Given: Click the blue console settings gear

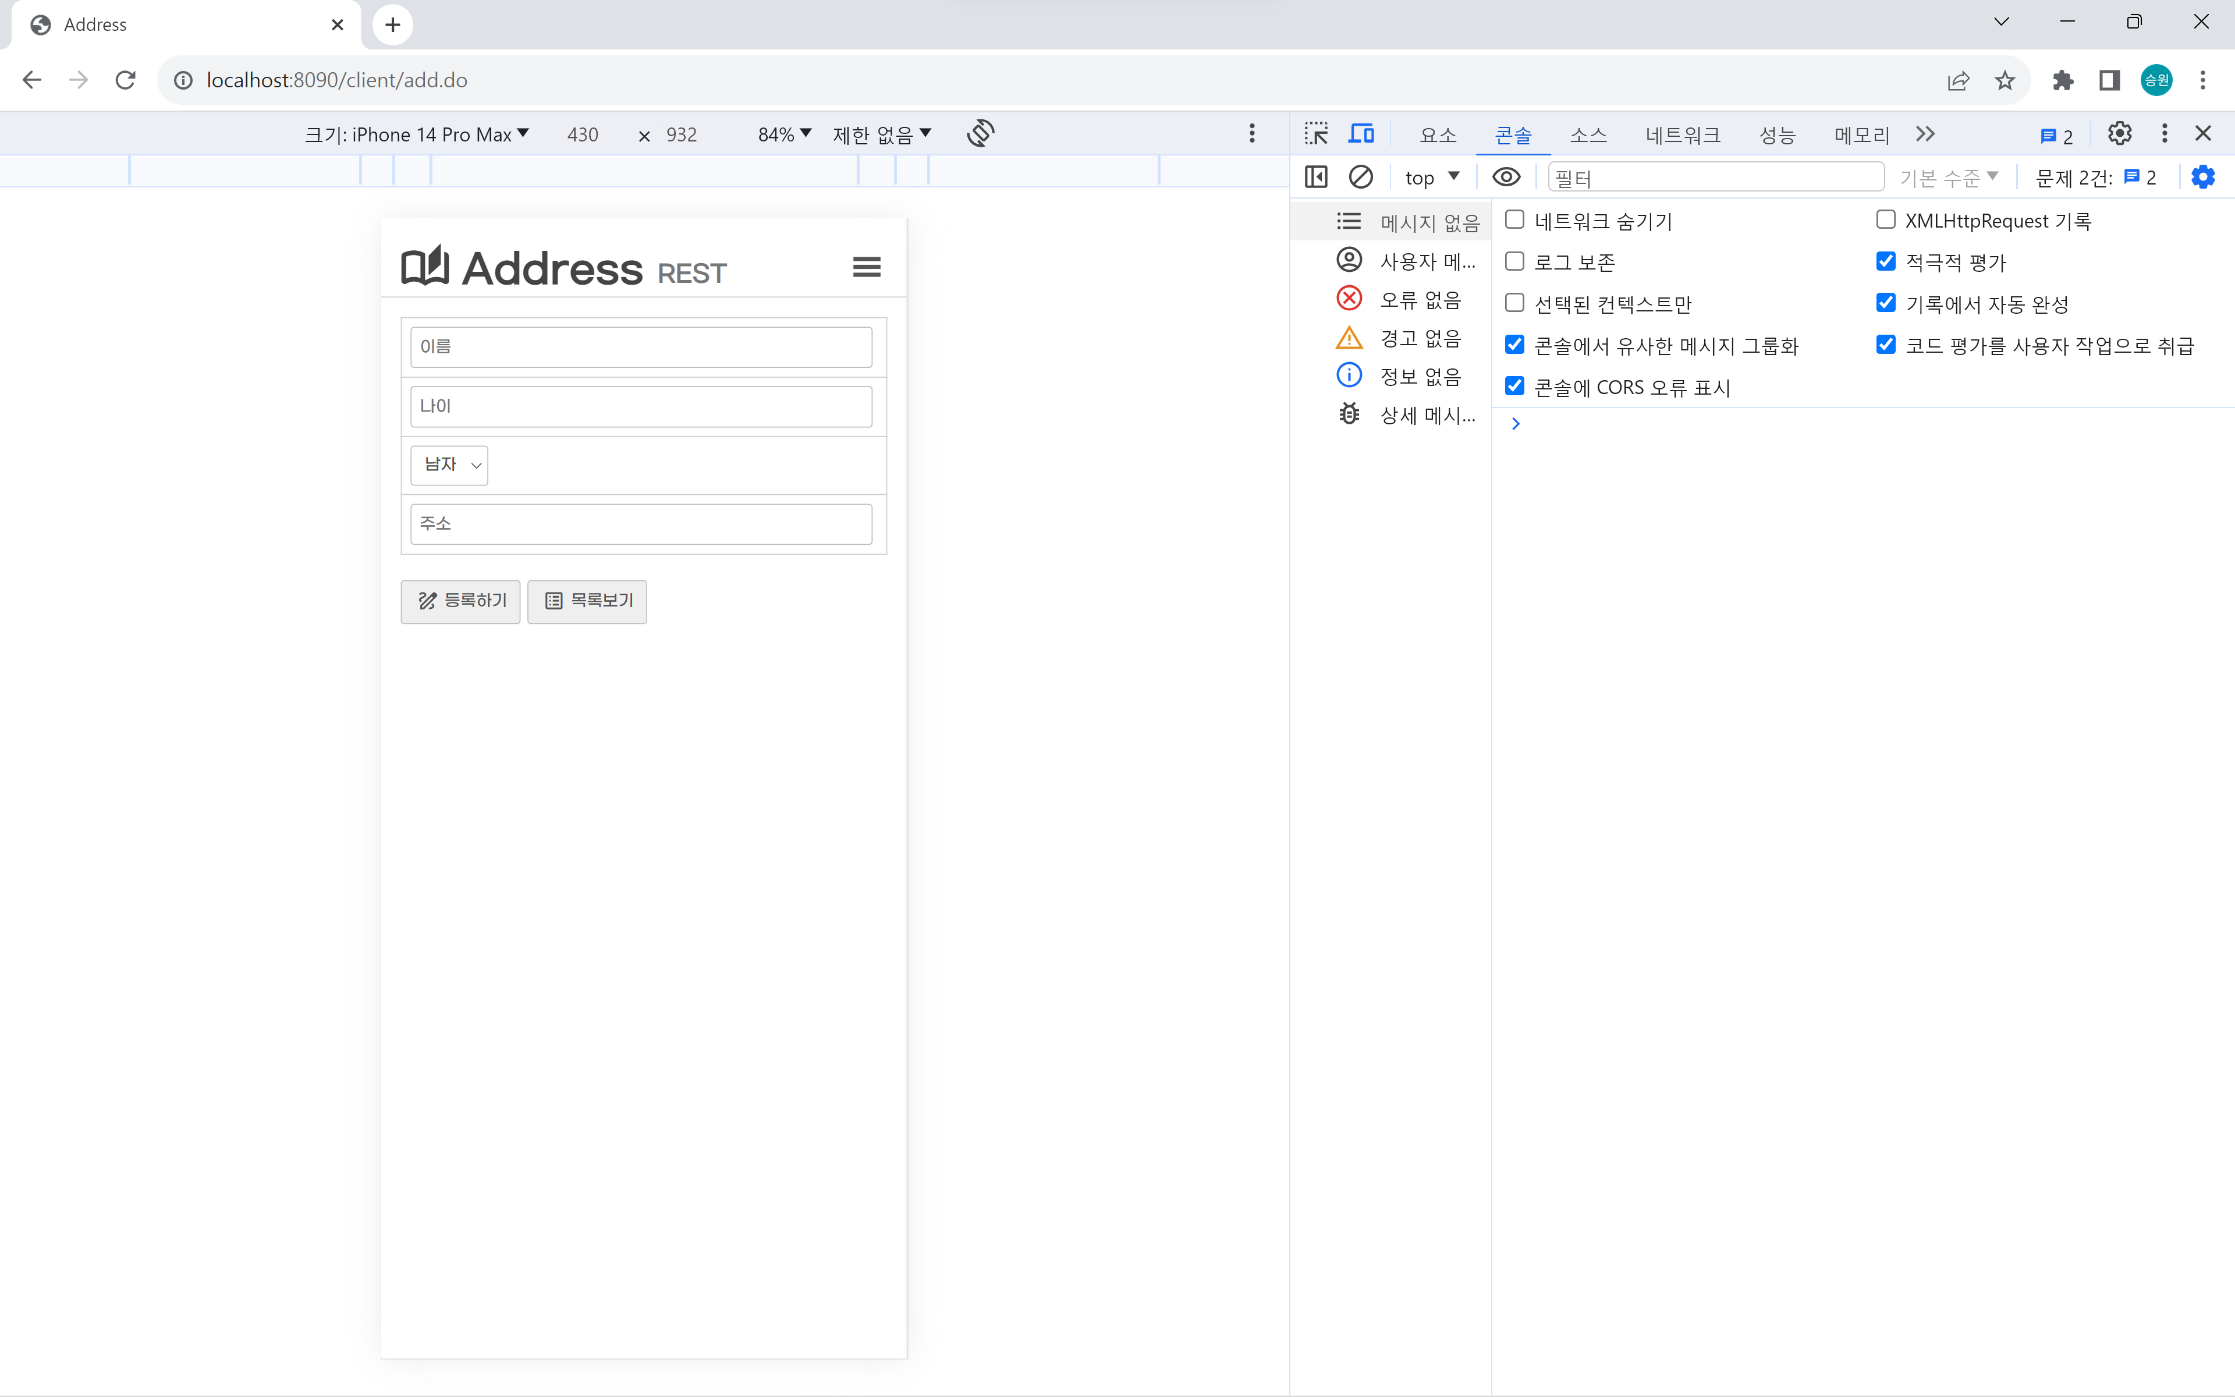Looking at the screenshot, I should [x=2202, y=176].
